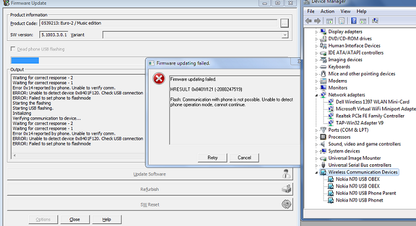Open the Action menu in Device Manager
This screenshot has width=416, height=226.
(x=327, y=11)
